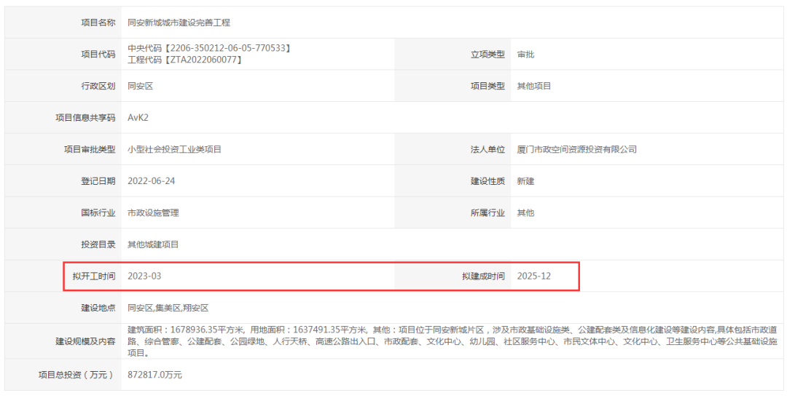Viewport: 787px width, 398px height.
Task: Click the 项目审批类型 label
Action: click(x=90, y=149)
